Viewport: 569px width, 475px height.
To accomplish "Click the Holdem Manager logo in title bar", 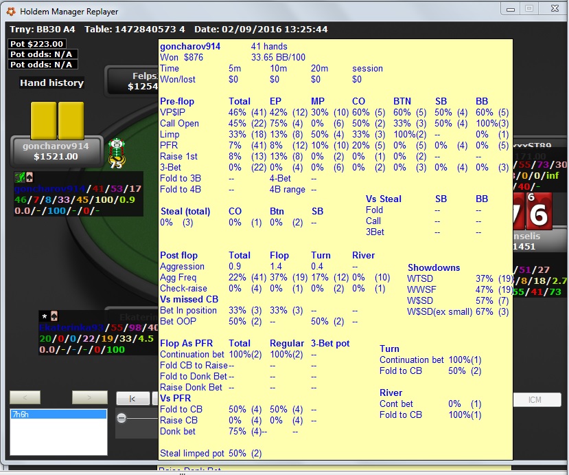I will click(x=11, y=12).
